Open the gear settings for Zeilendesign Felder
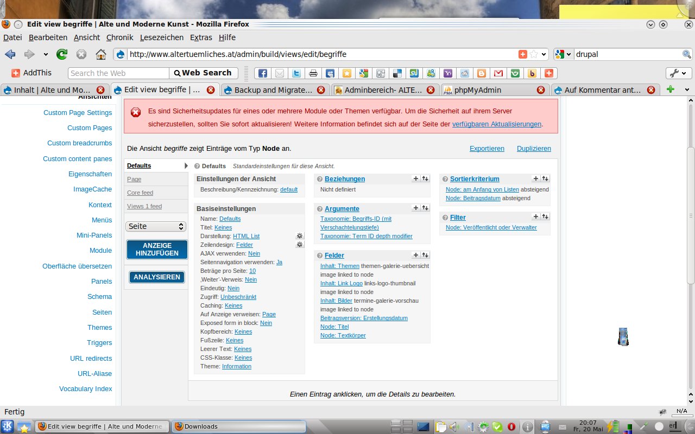The height and width of the screenshot is (434, 695). point(300,245)
